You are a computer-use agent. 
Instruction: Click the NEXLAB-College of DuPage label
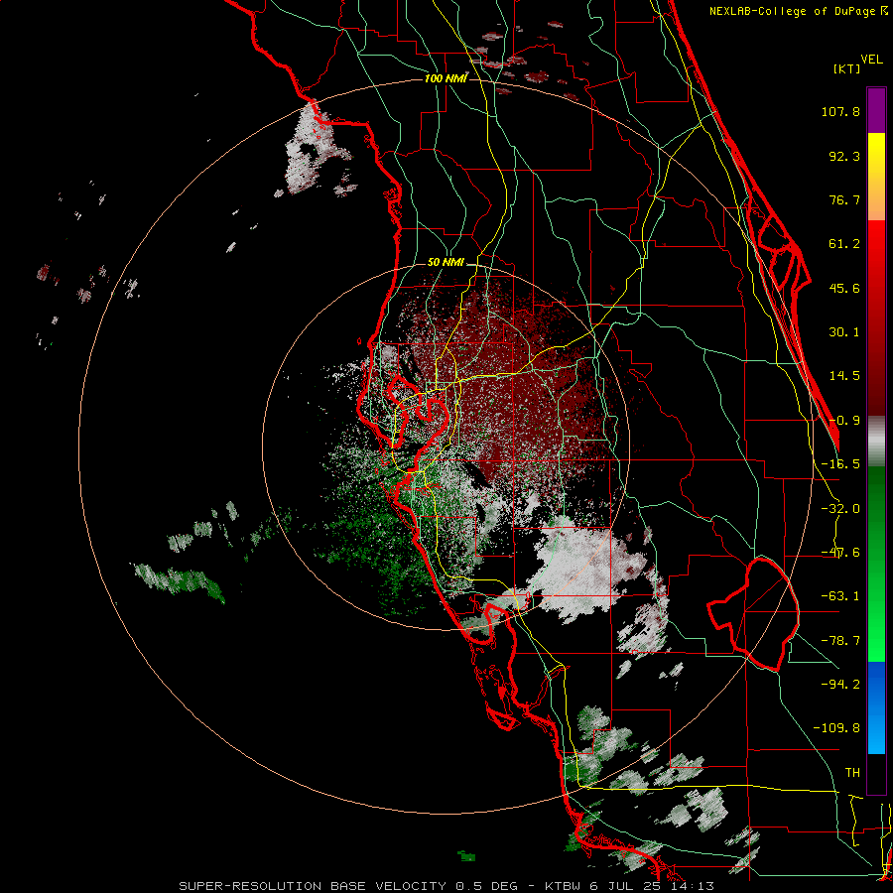[798, 11]
